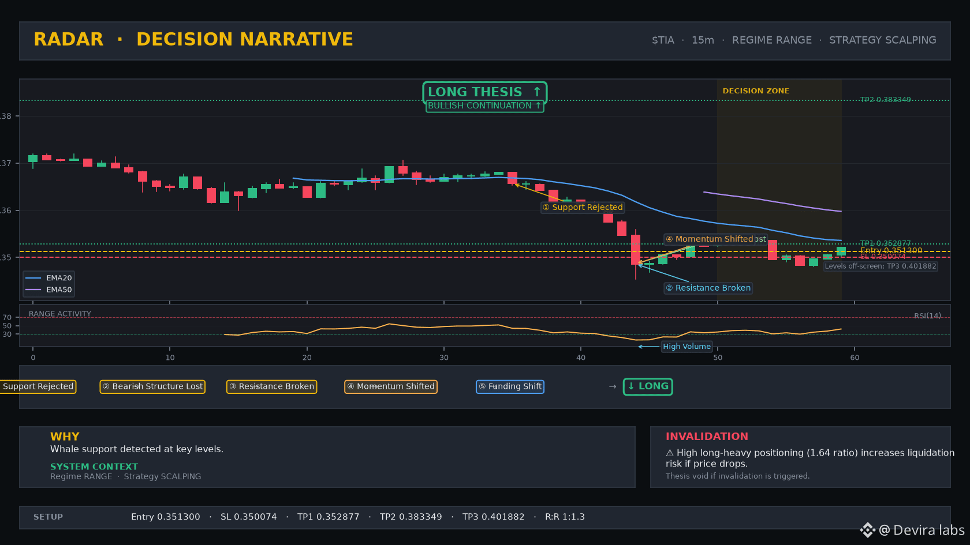The width and height of the screenshot is (970, 545).
Task: Click the Levels off-screen TP3 0.401882 note
Action: (881, 266)
